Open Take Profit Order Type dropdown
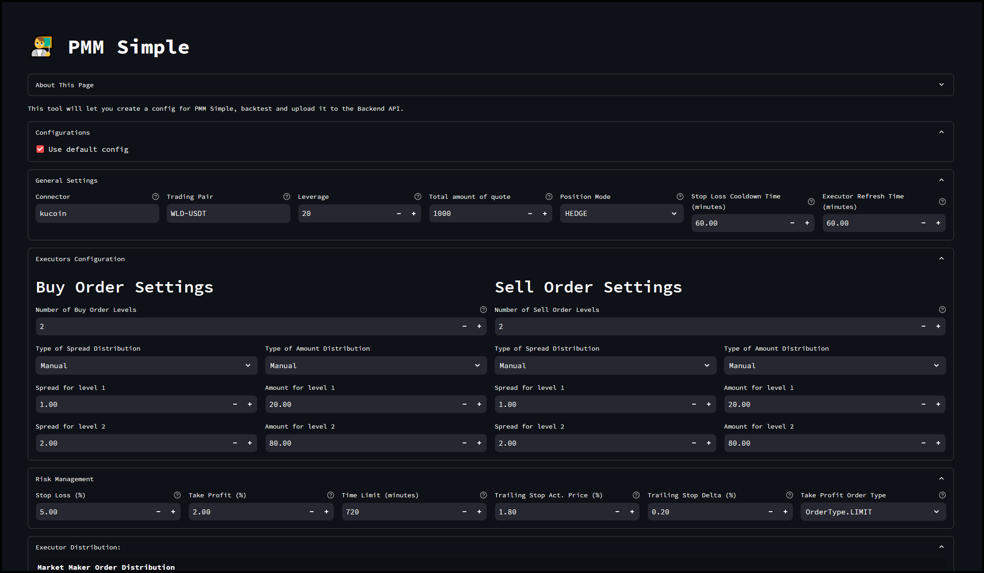Screen dimensions: 984x573 pyautogui.click(x=872, y=512)
